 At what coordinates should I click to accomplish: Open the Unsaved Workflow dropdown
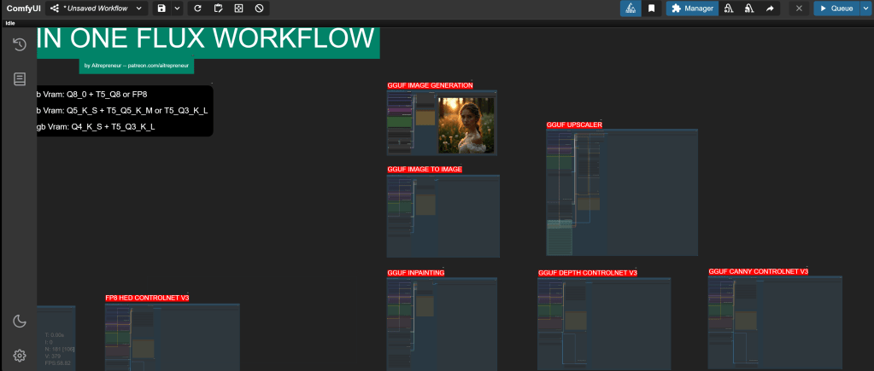pyautogui.click(x=96, y=9)
